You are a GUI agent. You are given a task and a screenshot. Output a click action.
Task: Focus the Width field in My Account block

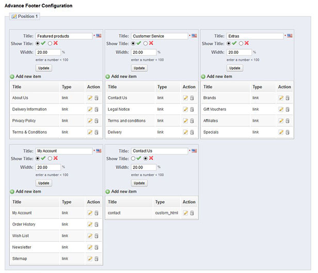pos(49,168)
